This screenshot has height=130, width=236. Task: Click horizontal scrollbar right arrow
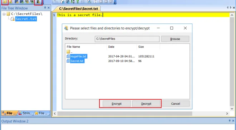(x=227, y=114)
